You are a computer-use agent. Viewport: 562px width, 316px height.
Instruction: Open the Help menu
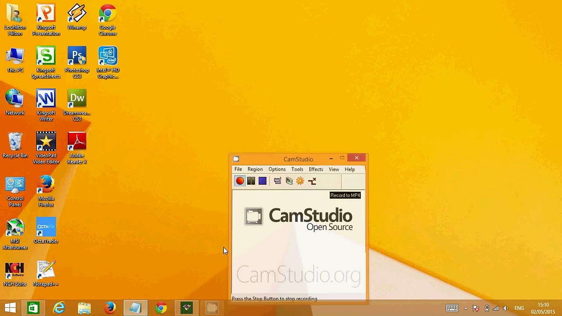pos(350,169)
